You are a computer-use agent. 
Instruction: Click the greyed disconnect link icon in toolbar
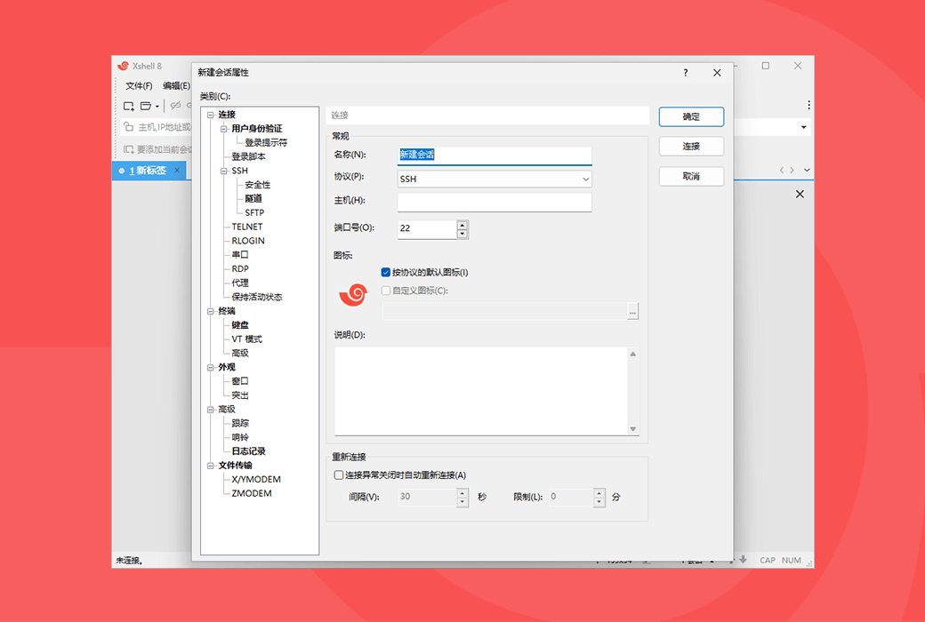pos(175,106)
